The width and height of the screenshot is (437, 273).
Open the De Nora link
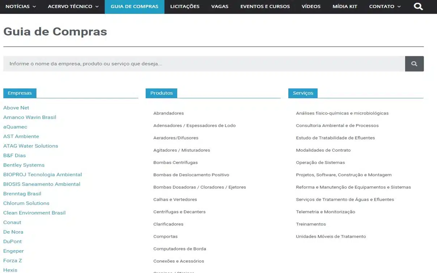[x=13, y=232]
